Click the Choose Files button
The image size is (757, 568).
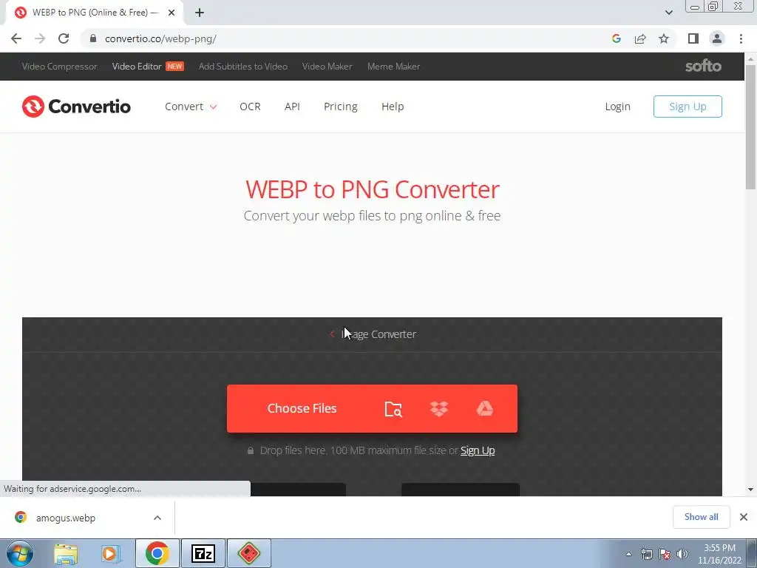(302, 408)
